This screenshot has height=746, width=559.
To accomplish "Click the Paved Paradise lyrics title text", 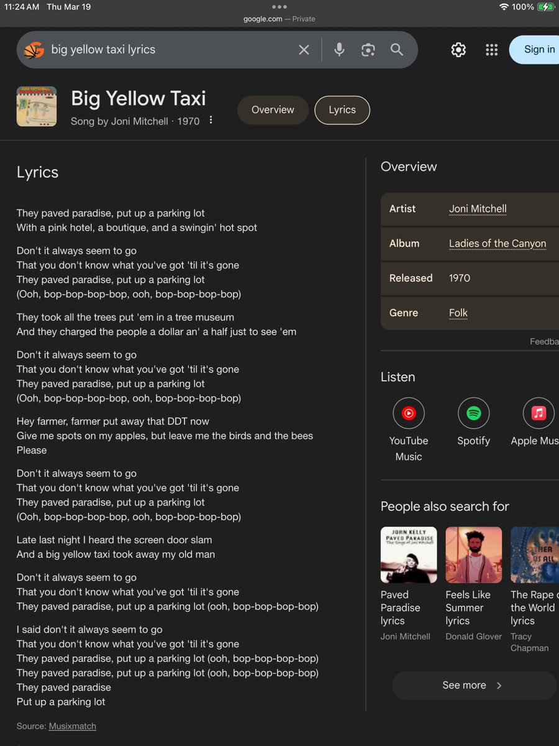I will [401, 608].
